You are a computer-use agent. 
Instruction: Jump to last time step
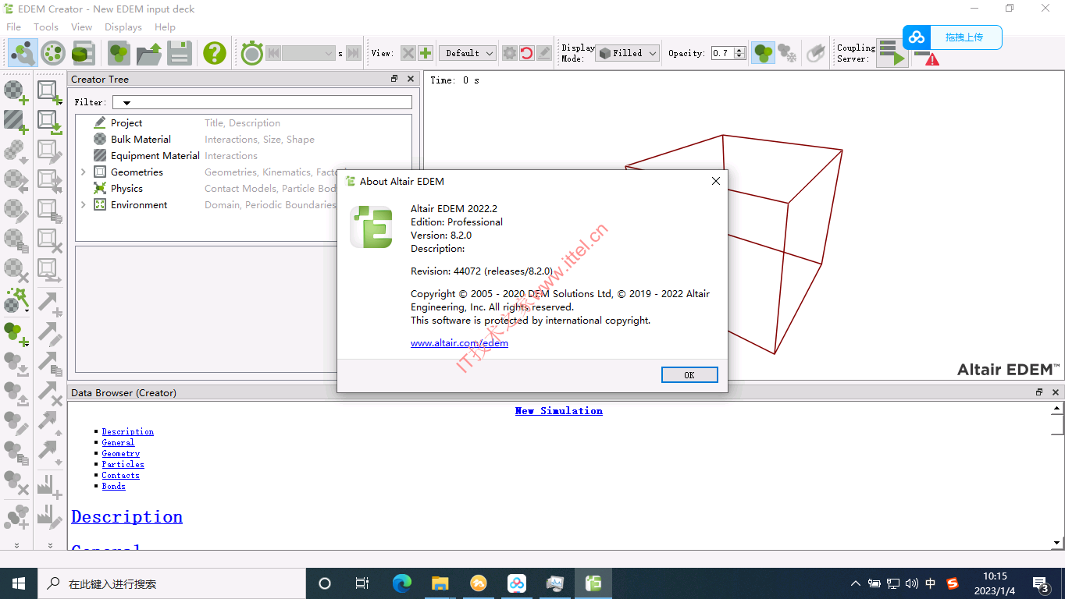353,53
